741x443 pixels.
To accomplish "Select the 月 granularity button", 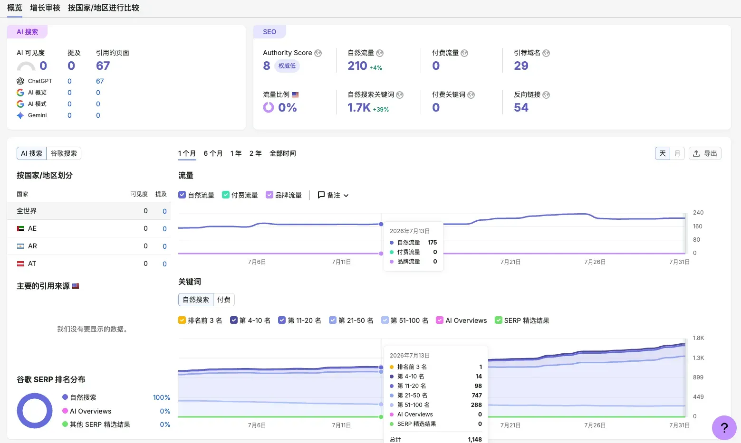I will point(677,153).
